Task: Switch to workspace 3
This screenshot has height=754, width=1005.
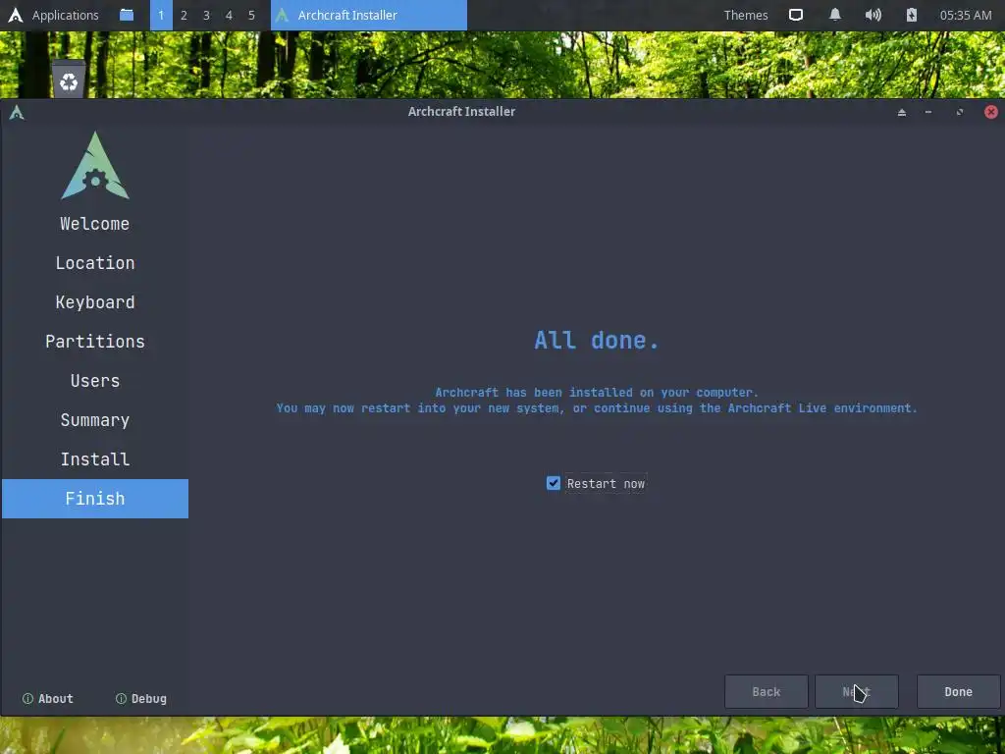Action: (x=206, y=15)
